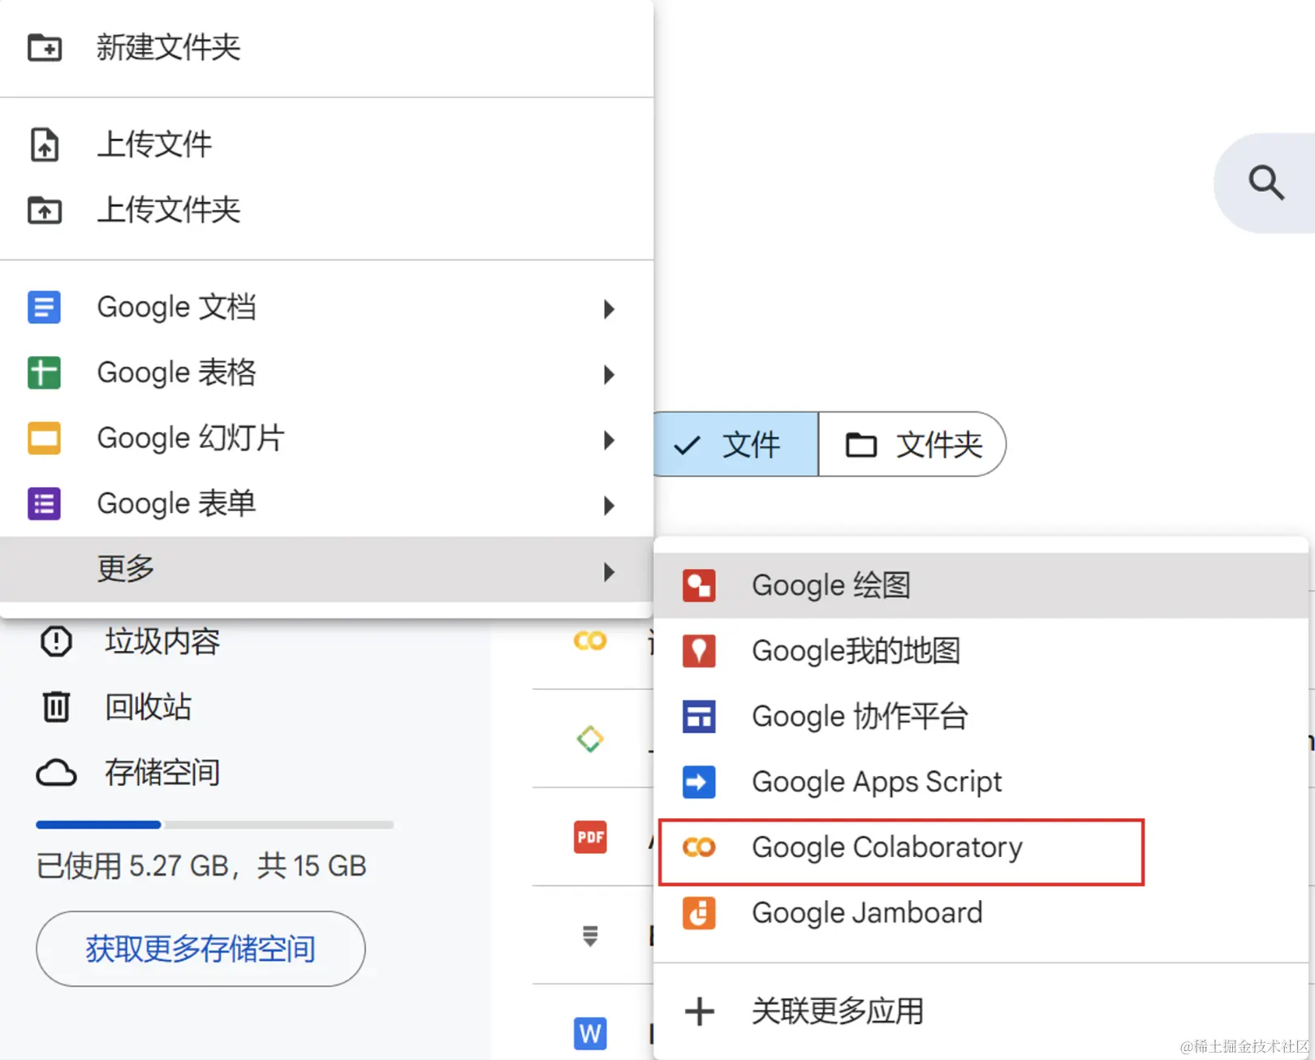Click the 存储空间 cloud icon
The width and height of the screenshot is (1315, 1060).
pyautogui.click(x=56, y=773)
